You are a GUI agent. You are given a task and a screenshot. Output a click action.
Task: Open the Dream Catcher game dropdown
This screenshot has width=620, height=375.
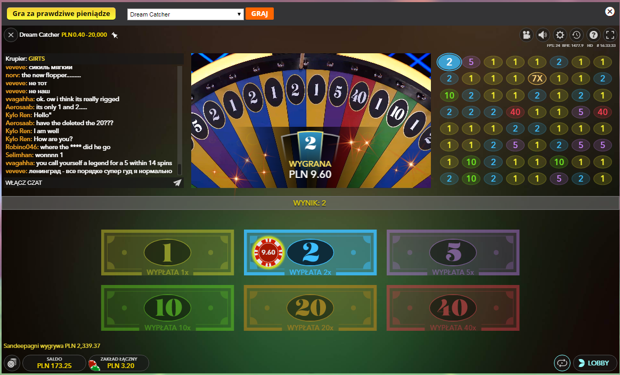pyautogui.click(x=185, y=14)
